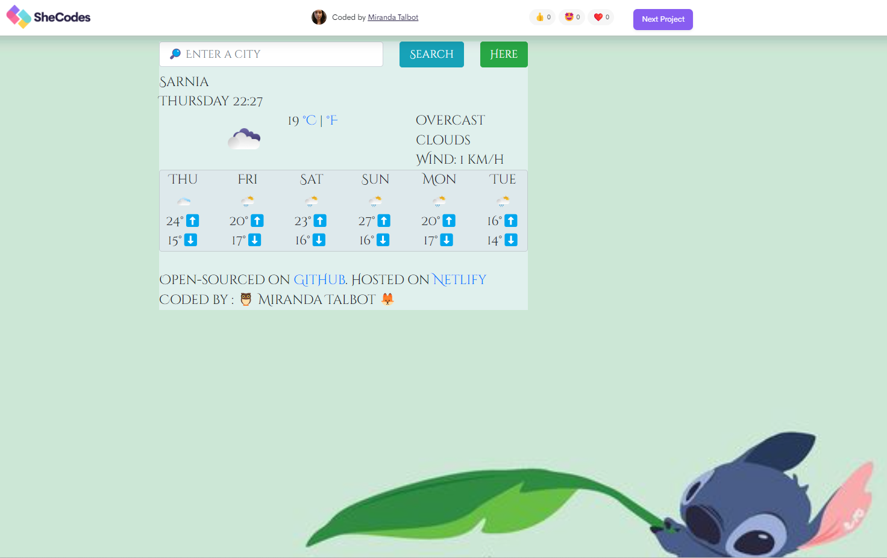The width and height of the screenshot is (887, 558).
Task: Open Miranda Talbot's avatar photo
Action: (319, 17)
